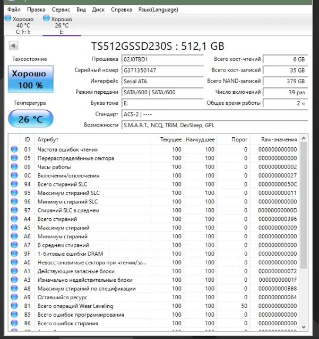This screenshot has height=339, width=319.
Task: Click the status icon for Всего стираний SLC
Action: [x=14, y=184]
